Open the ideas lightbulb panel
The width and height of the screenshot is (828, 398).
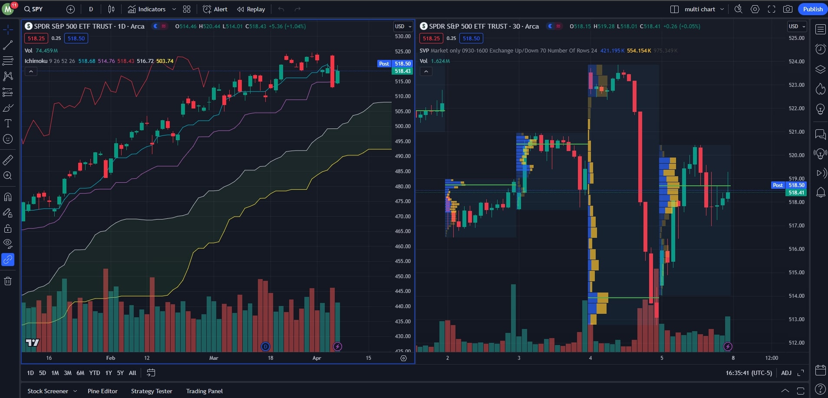coord(820,109)
